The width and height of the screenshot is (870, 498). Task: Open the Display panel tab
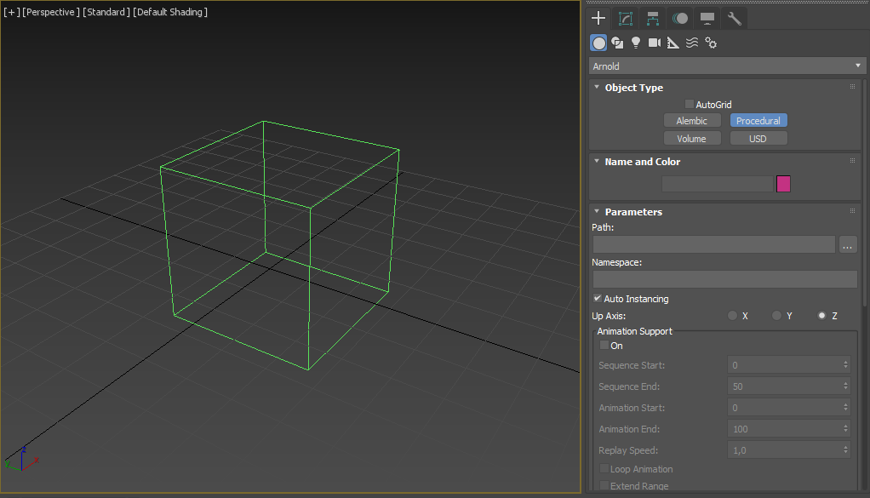(x=707, y=18)
